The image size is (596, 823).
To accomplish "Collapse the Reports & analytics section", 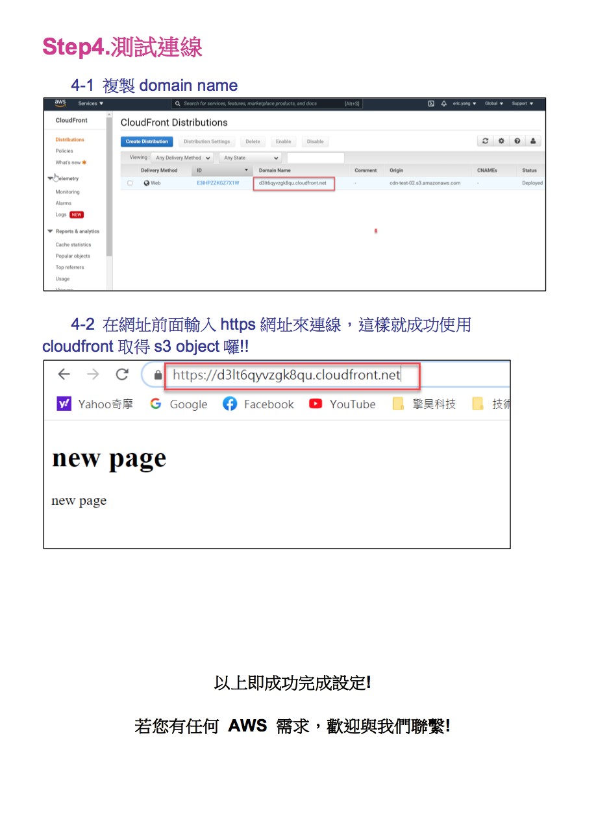I will [51, 231].
